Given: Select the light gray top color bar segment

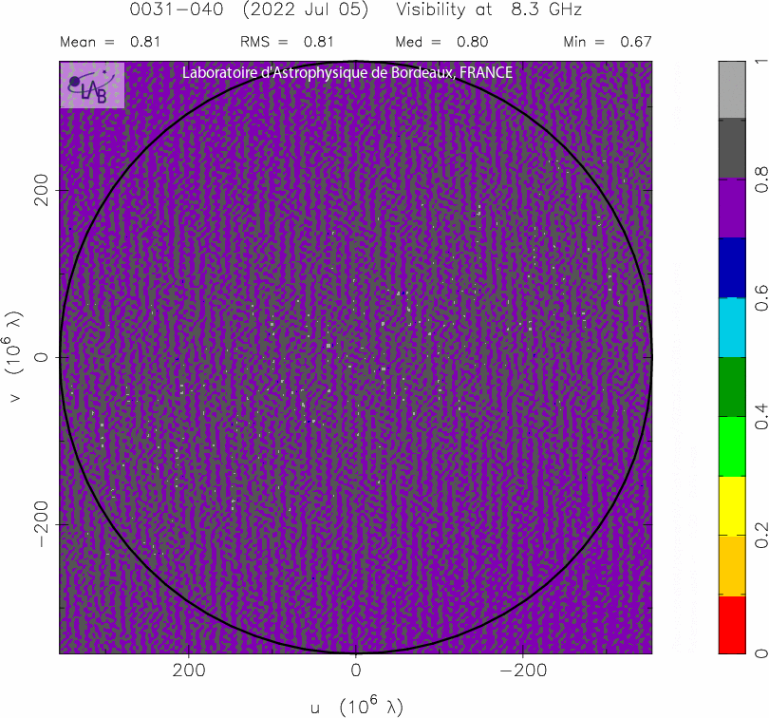Looking at the screenshot, I should [732, 89].
